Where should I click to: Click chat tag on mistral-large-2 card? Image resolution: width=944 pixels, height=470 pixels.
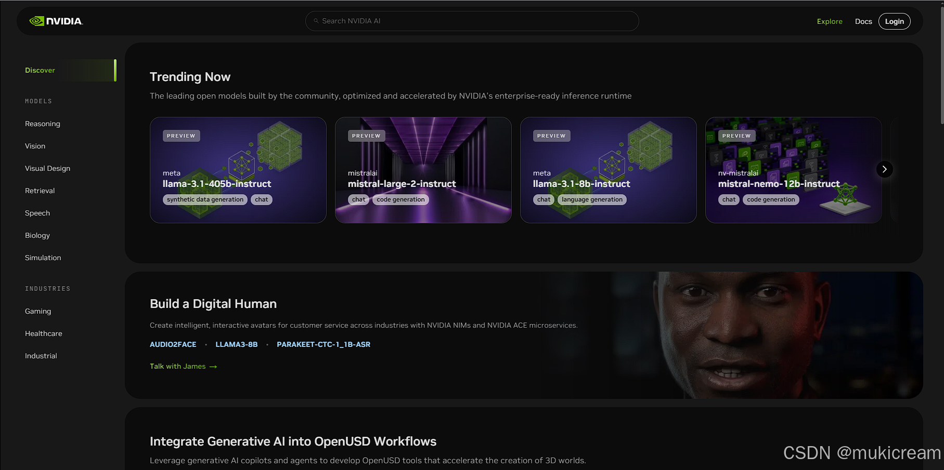358,199
